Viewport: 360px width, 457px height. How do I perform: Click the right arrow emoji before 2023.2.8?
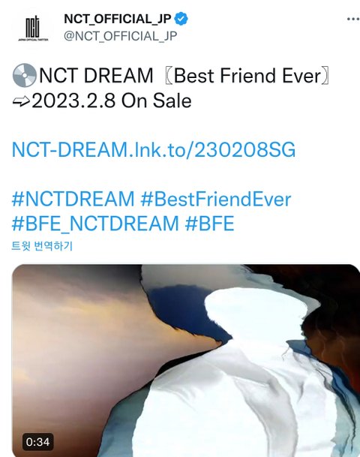click(21, 101)
